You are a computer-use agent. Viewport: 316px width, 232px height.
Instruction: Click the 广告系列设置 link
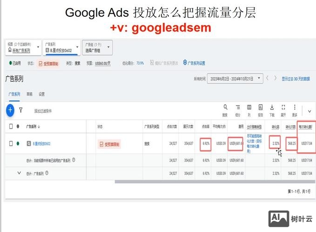pyautogui.click(x=196, y=63)
